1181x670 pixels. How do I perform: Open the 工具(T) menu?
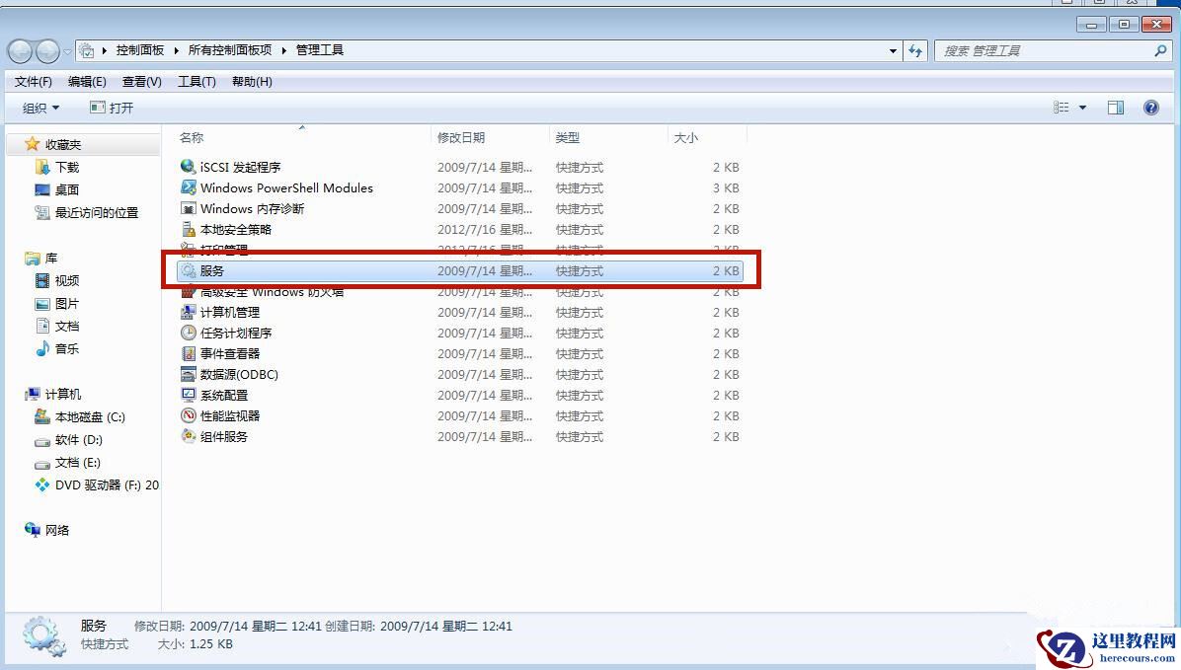coord(196,82)
